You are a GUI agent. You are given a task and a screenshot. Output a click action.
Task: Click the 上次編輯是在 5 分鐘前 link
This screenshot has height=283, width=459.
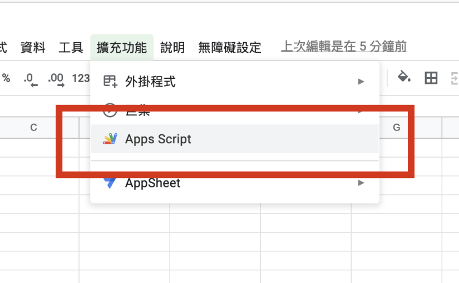343,47
